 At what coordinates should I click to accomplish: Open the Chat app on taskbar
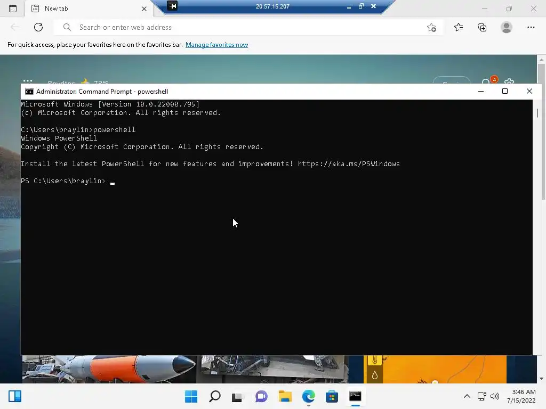pyautogui.click(x=261, y=396)
